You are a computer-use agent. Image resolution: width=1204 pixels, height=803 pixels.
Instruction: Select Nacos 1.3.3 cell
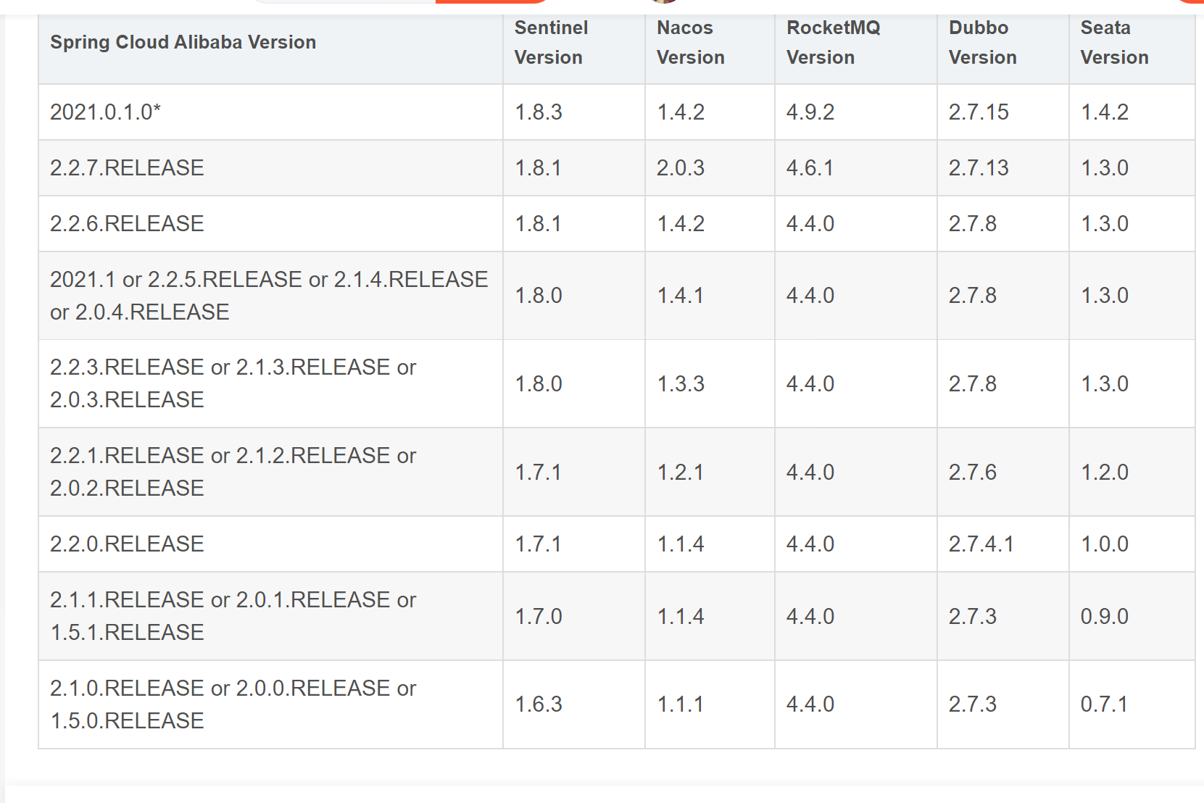click(710, 384)
